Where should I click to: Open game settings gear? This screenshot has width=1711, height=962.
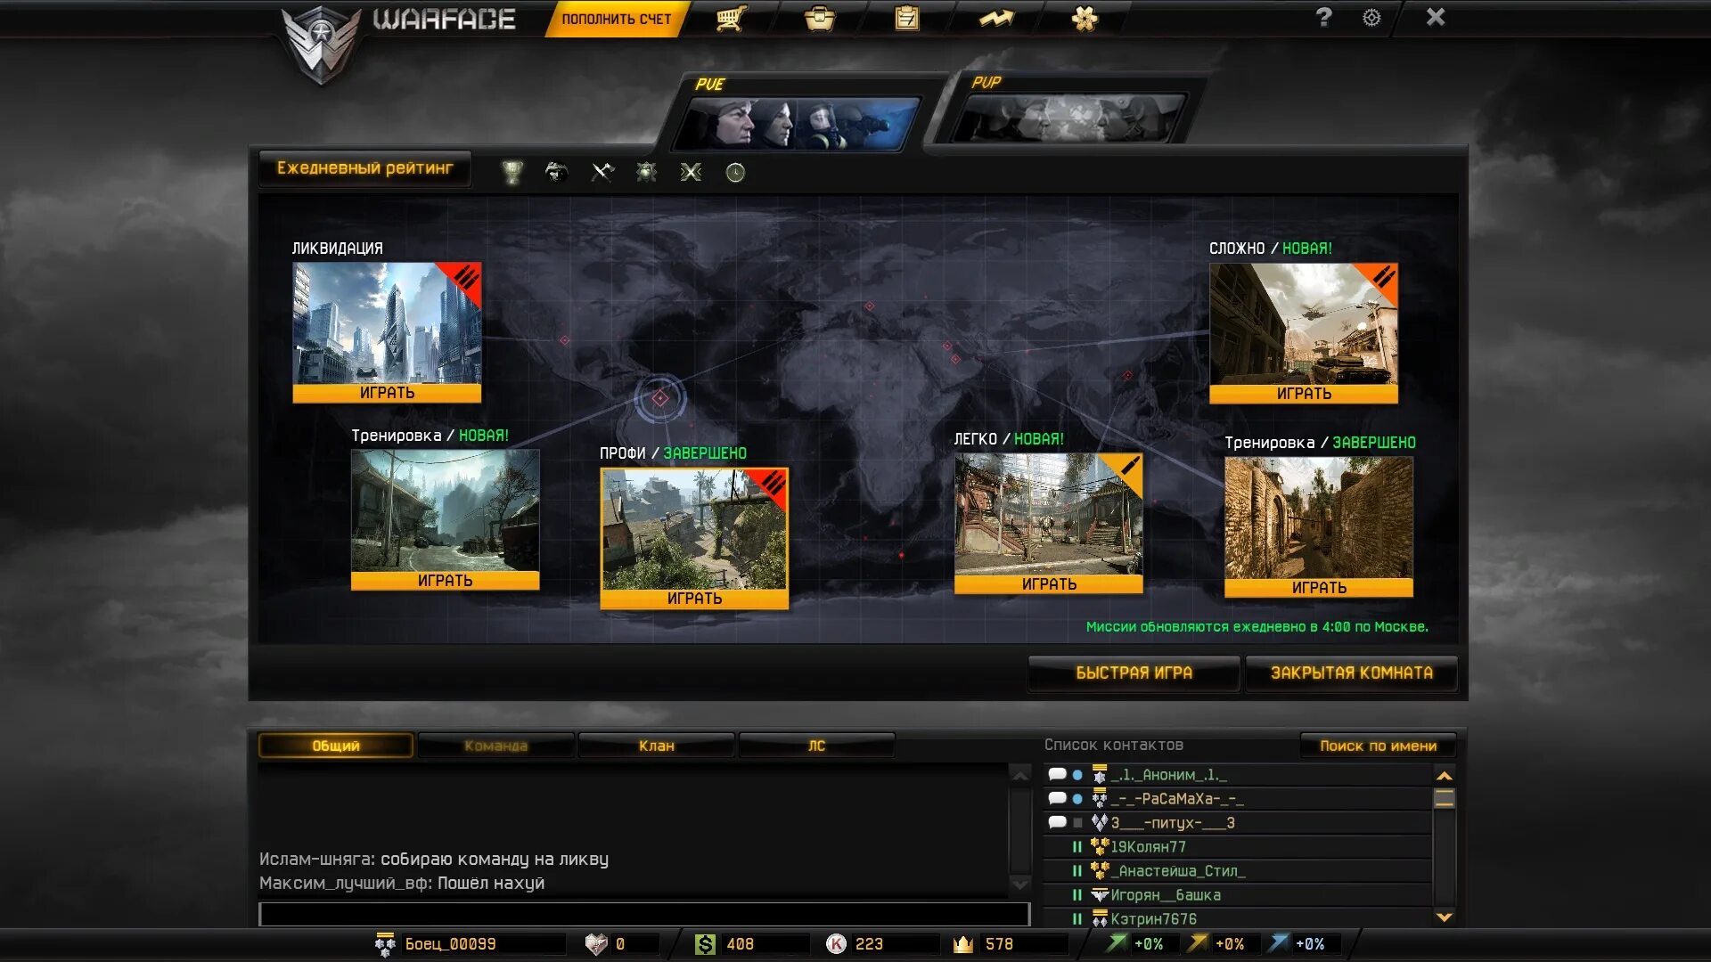coord(1371,18)
